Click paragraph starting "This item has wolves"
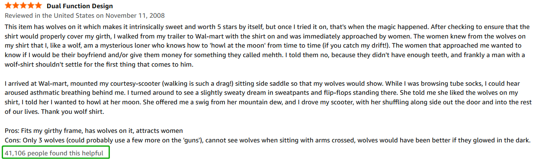This screenshot has height=161, width=539. pos(267,45)
